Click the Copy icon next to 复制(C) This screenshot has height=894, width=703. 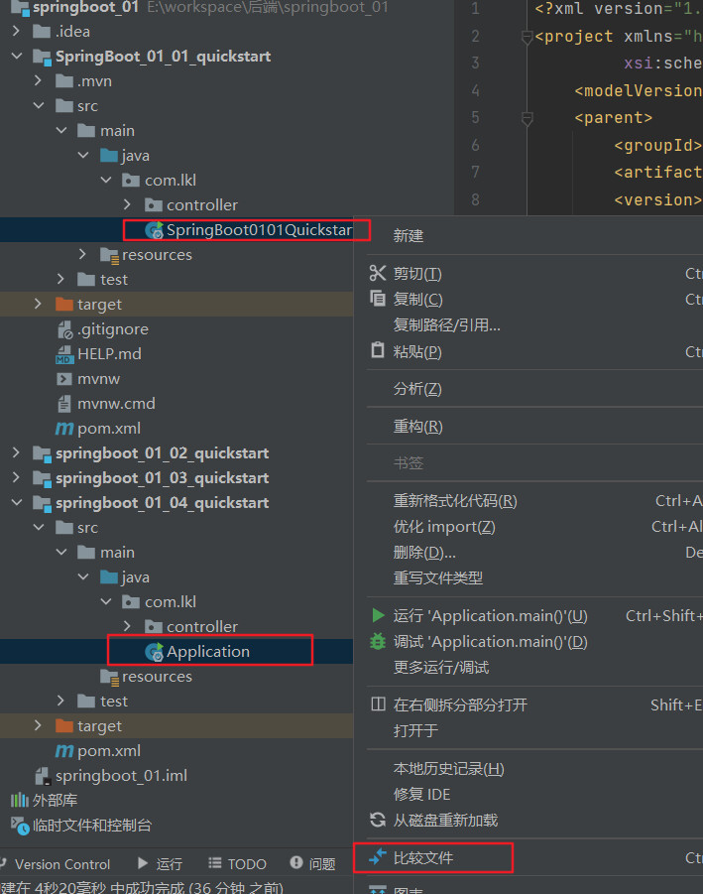(377, 299)
